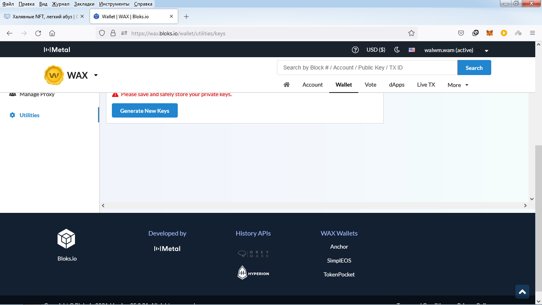Select language via US flag icon
This screenshot has width=542, height=305.
tap(412, 50)
